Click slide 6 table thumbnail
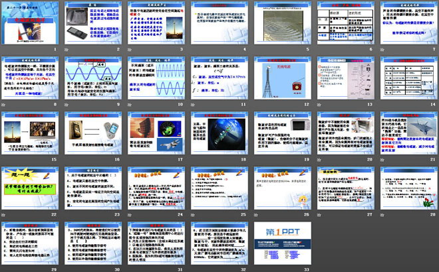This screenshot has width=439, height=272. pos(343,24)
